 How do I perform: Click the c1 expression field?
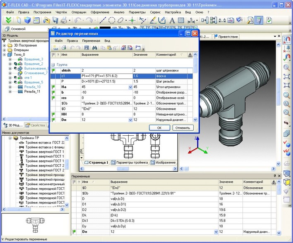pyautogui.click(x=107, y=76)
